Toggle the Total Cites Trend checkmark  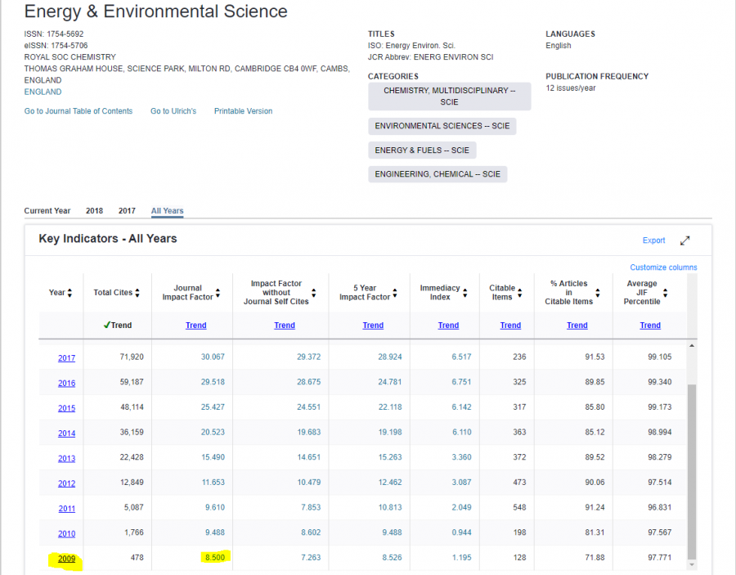point(118,326)
